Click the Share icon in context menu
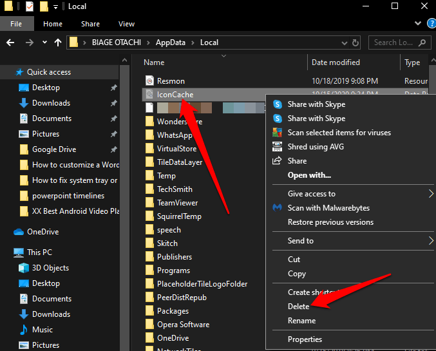Screen dimensions: 436x351 (278, 161)
